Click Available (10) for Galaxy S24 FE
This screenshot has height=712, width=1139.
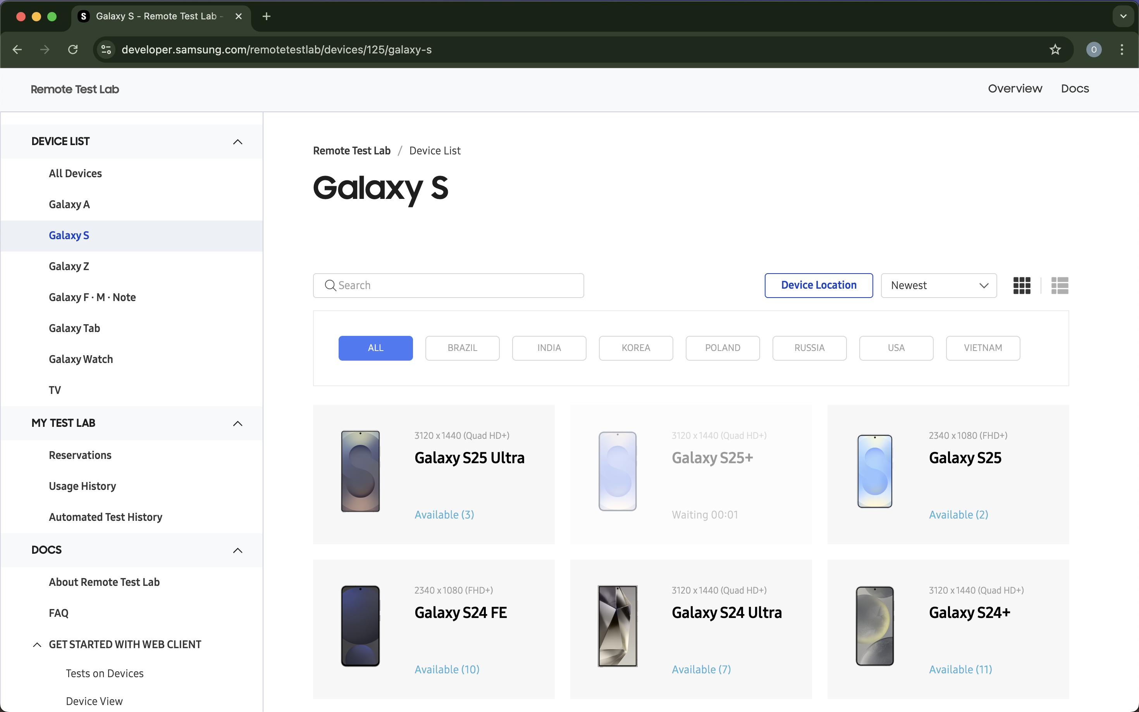tap(446, 669)
